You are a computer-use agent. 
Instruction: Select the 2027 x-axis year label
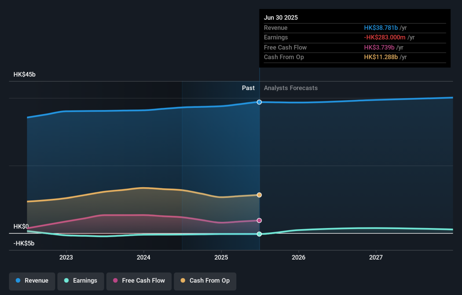pos(376,257)
